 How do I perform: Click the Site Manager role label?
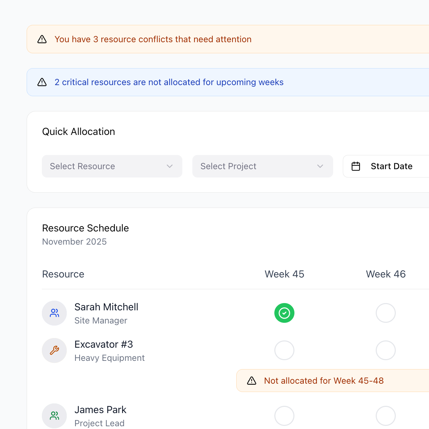(101, 321)
